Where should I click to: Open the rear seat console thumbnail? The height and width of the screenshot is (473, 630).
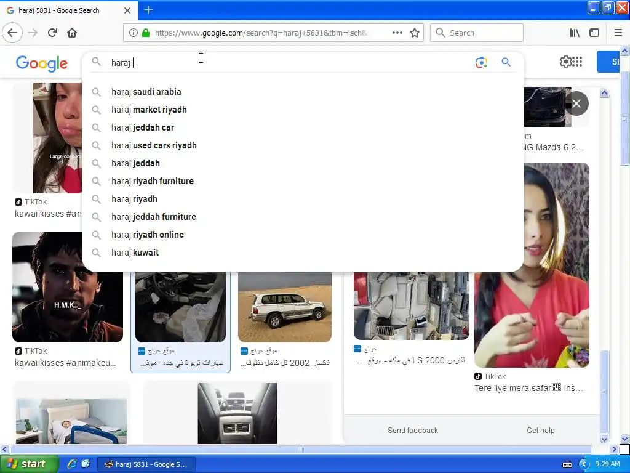point(237,413)
